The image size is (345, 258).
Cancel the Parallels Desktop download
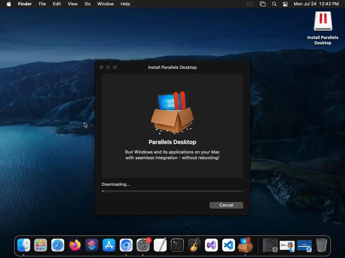coord(226,205)
